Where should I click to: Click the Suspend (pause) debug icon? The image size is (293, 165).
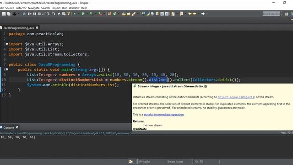[35, 14]
